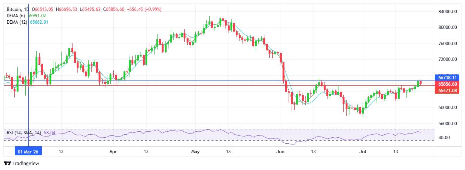The width and height of the screenshot is (465, 170).
Task: Click the Jun label on the time axis
Action: point(280,152)
